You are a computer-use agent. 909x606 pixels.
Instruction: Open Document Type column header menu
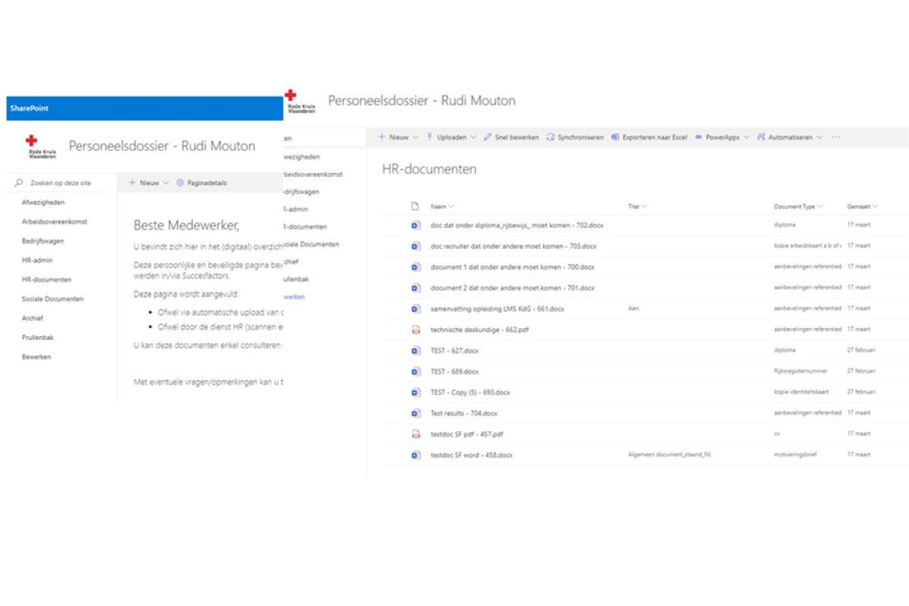(x=797, y=207)
